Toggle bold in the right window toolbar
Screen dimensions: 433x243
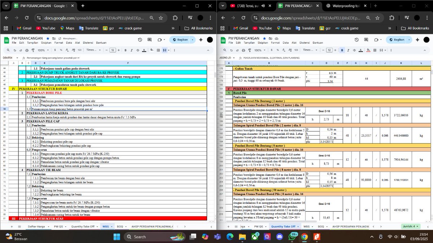pos(342,50)
